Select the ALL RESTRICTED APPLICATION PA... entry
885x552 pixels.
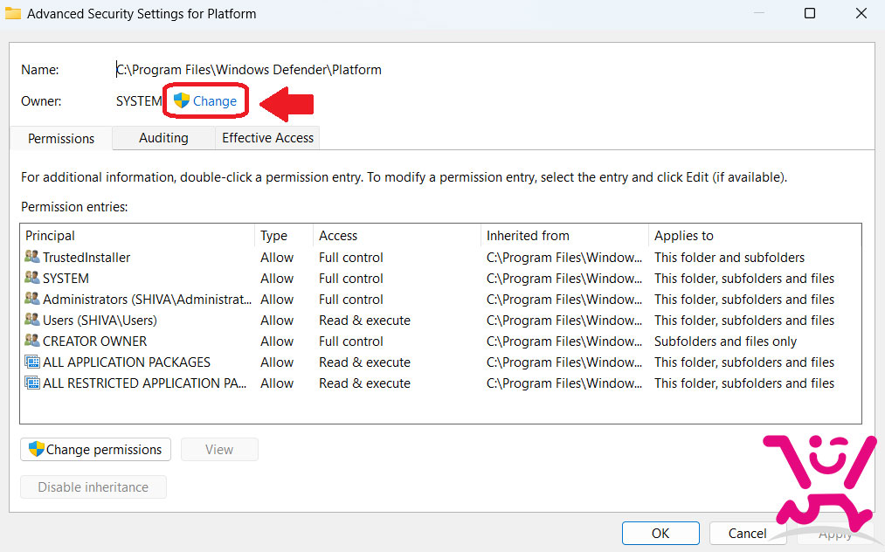[440, 383]
